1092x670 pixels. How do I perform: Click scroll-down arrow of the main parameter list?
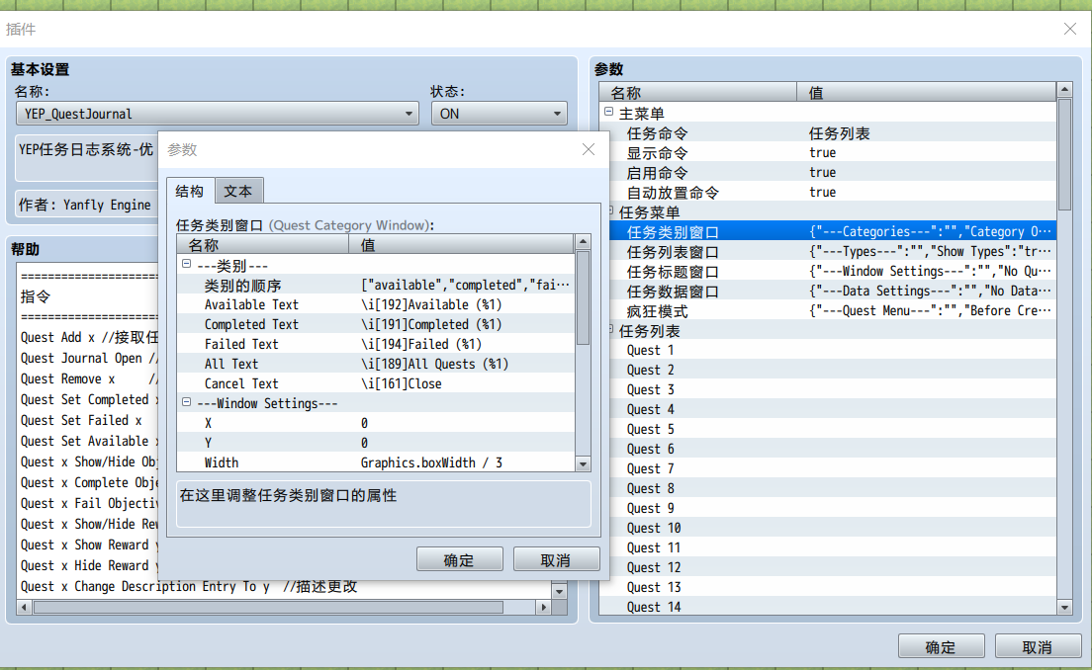coord(1064,608)
